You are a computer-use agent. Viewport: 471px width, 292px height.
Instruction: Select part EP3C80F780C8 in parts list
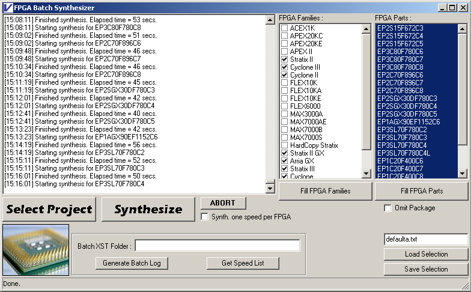[x=417, y=67]
